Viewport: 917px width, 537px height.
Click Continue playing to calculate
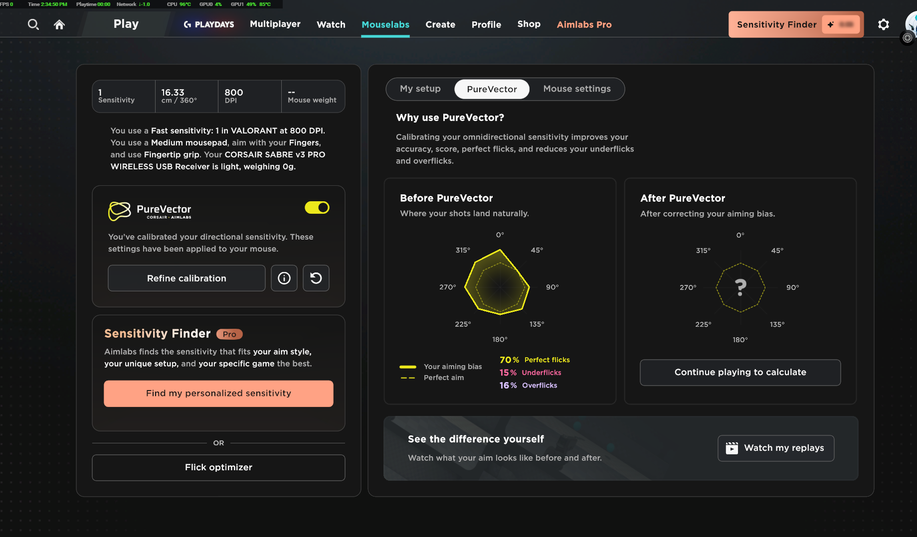[x=740, y=372]
